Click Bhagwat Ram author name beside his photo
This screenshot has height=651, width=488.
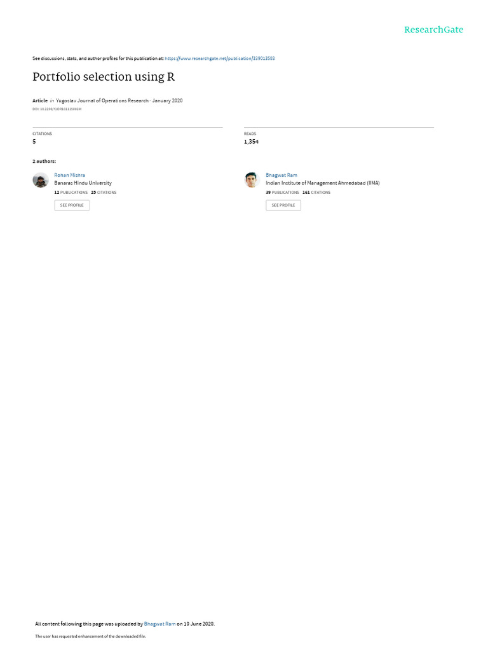(x=281, y=175)
